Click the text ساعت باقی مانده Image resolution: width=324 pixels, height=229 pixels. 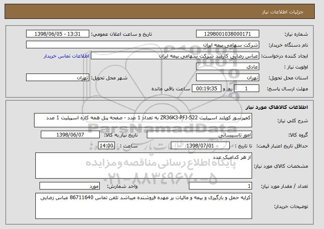tap(171, 89)
